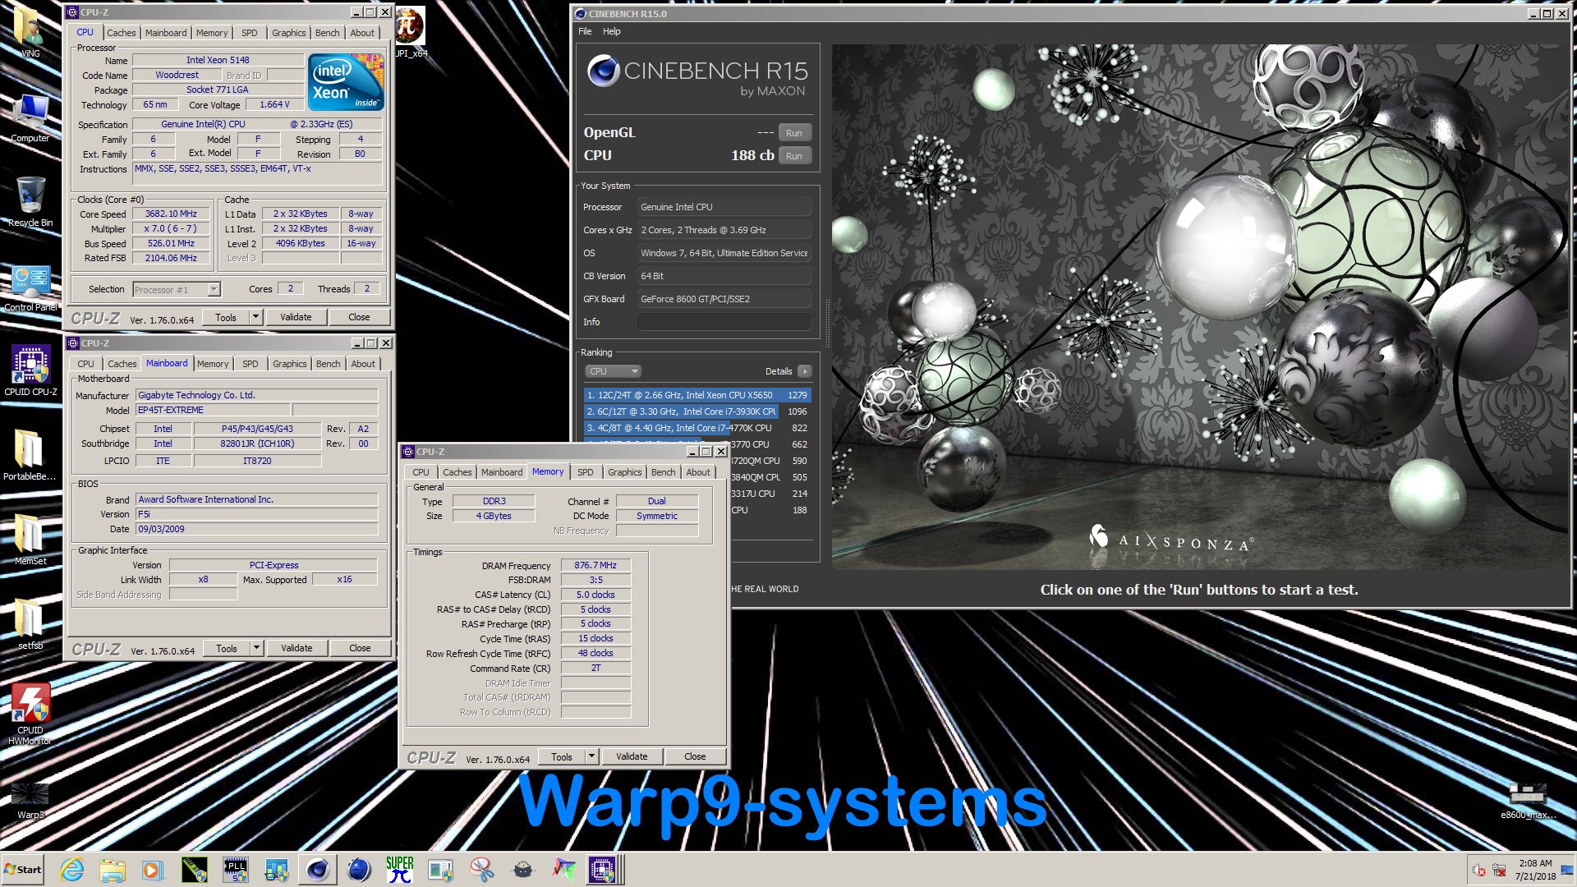Open the MemSet desktop folder
Screen dimensions: 1577x887
30,540
